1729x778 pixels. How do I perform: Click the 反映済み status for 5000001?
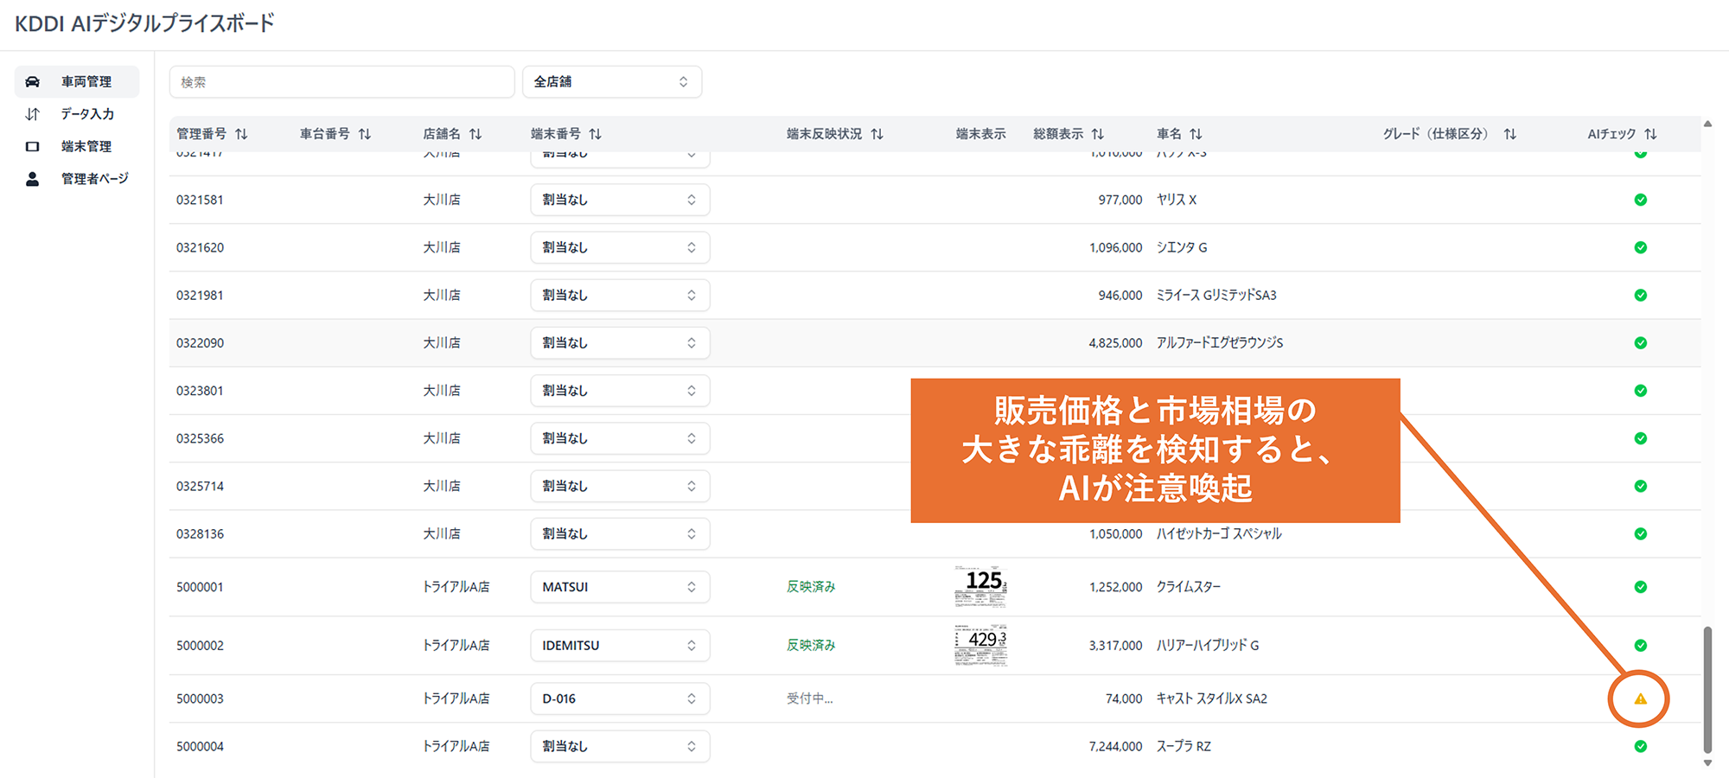coord(811,587)
